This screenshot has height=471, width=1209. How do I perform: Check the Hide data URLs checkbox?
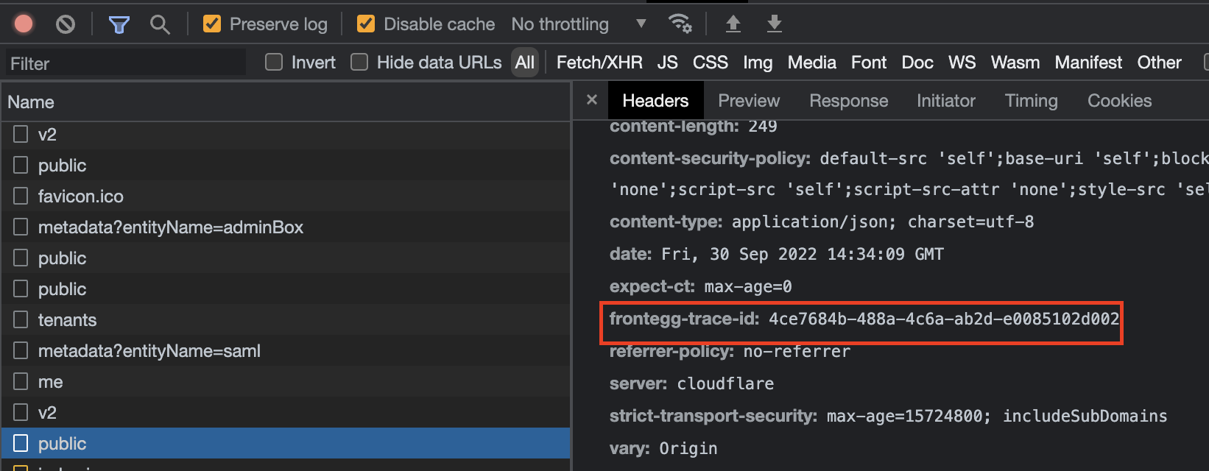coord(359,63)
